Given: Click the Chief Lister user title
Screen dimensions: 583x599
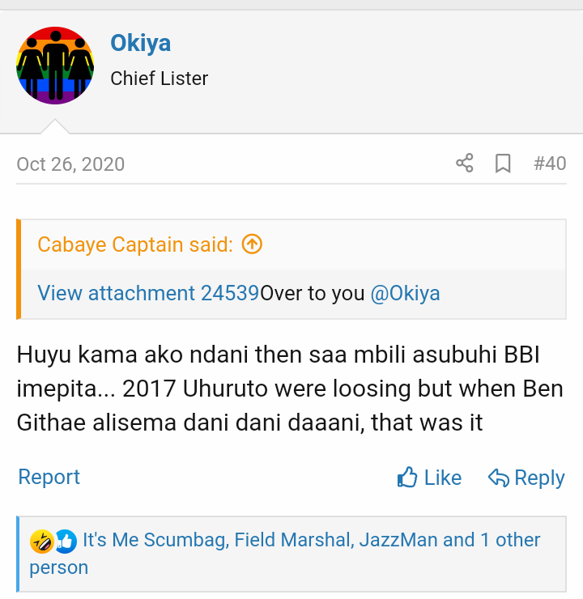Looking at the screenshot, I should pos(160,79).
